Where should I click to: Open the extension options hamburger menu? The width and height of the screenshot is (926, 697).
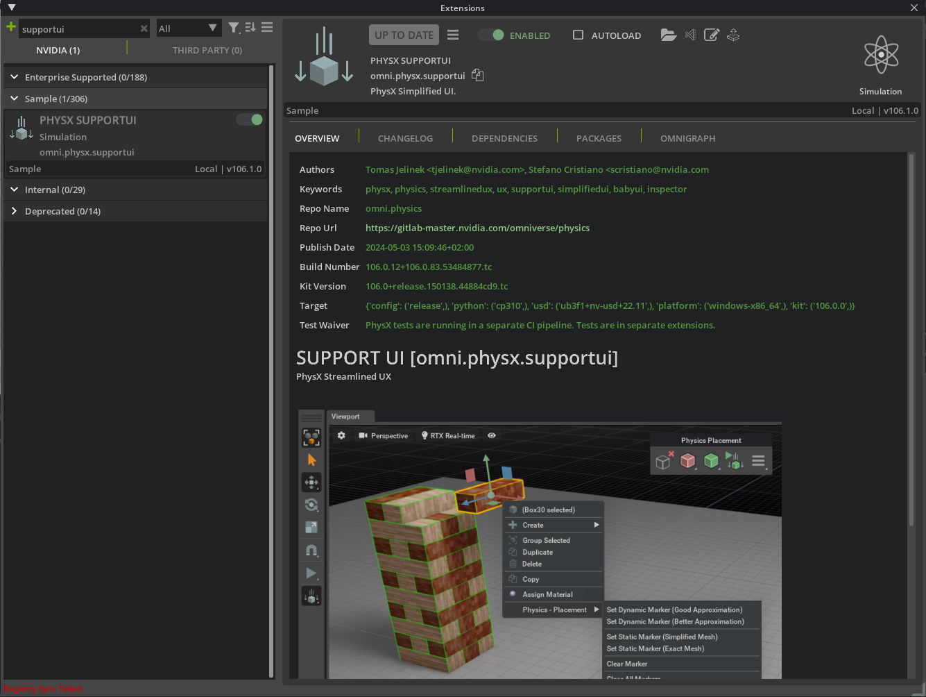pos(453,35)
